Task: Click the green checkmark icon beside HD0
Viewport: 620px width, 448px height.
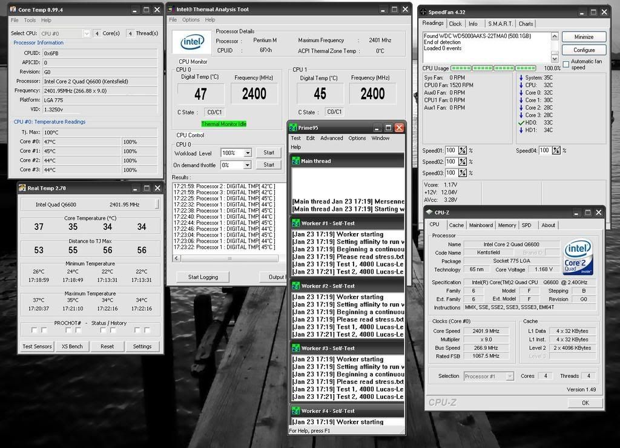Action: click(x=521, y=122)
